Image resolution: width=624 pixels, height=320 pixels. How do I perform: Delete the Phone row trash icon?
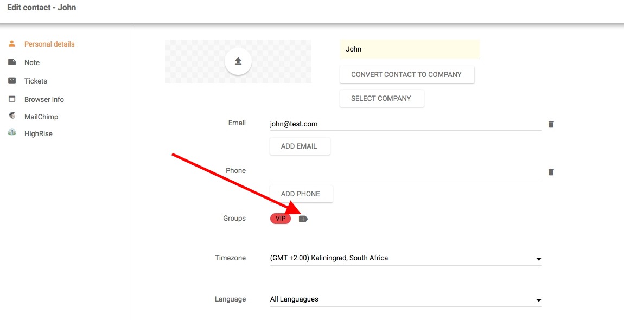pyautogui.click(x=551, y=172)
